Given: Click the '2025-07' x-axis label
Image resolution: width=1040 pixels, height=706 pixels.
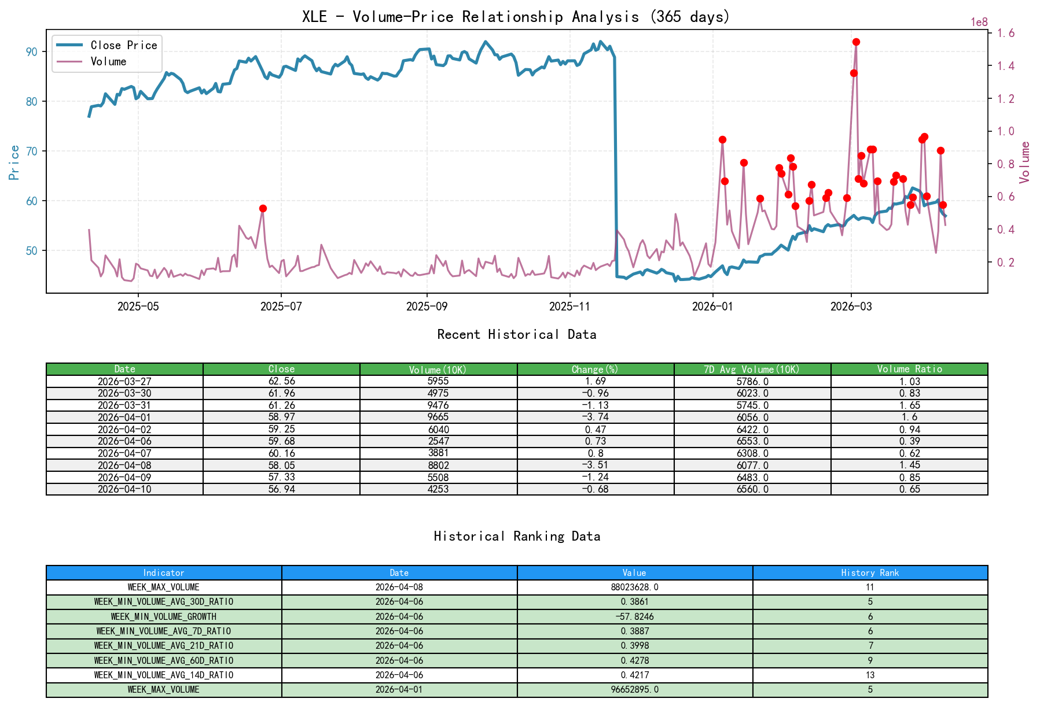Looking at the screenshot, I should [x=281, y=306].
